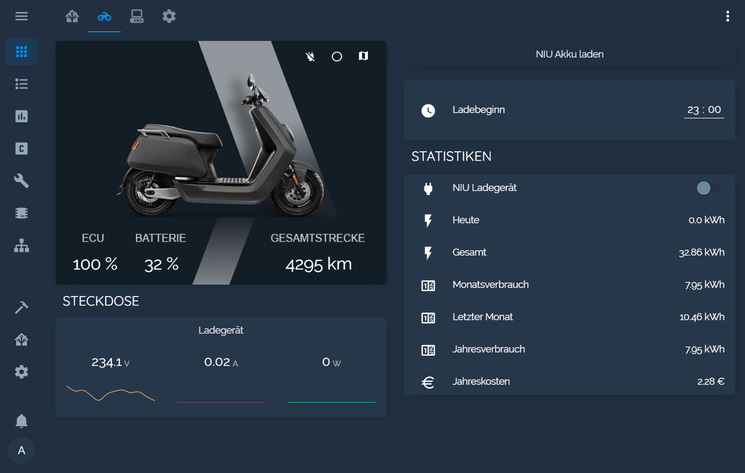Click the flash icon for Heute
Screen dimensions: 745x473
pos(428,220)
